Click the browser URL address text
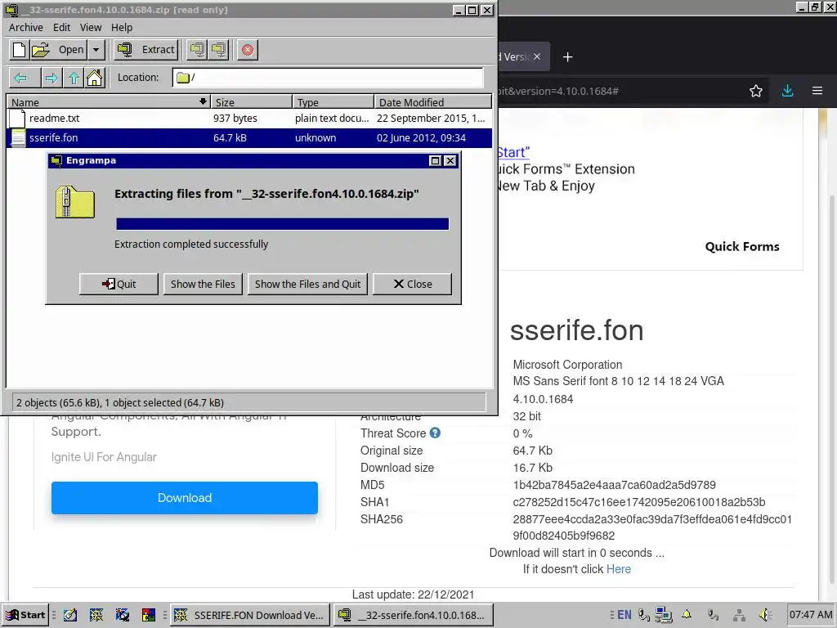Viewport: 837px width, 628px height. tap(557, 92)
